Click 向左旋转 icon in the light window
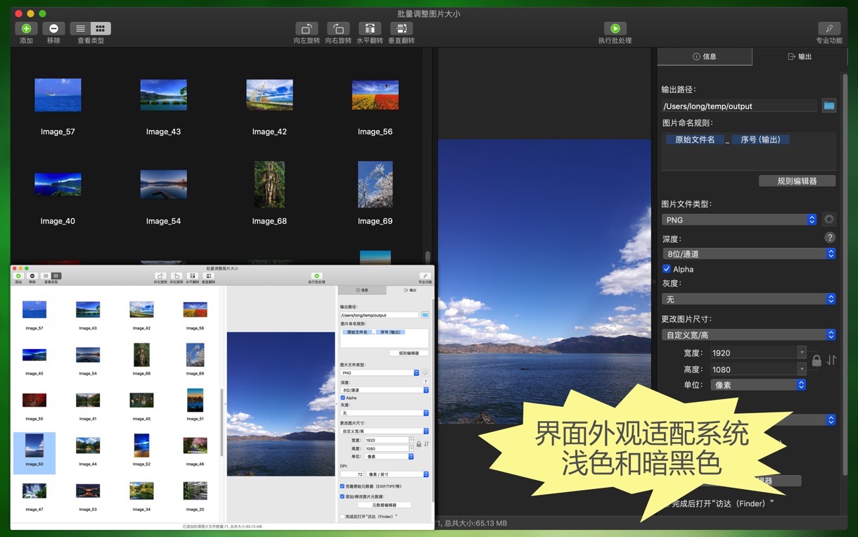The width and height of the screenshot is (858, 537). point(160,276)
